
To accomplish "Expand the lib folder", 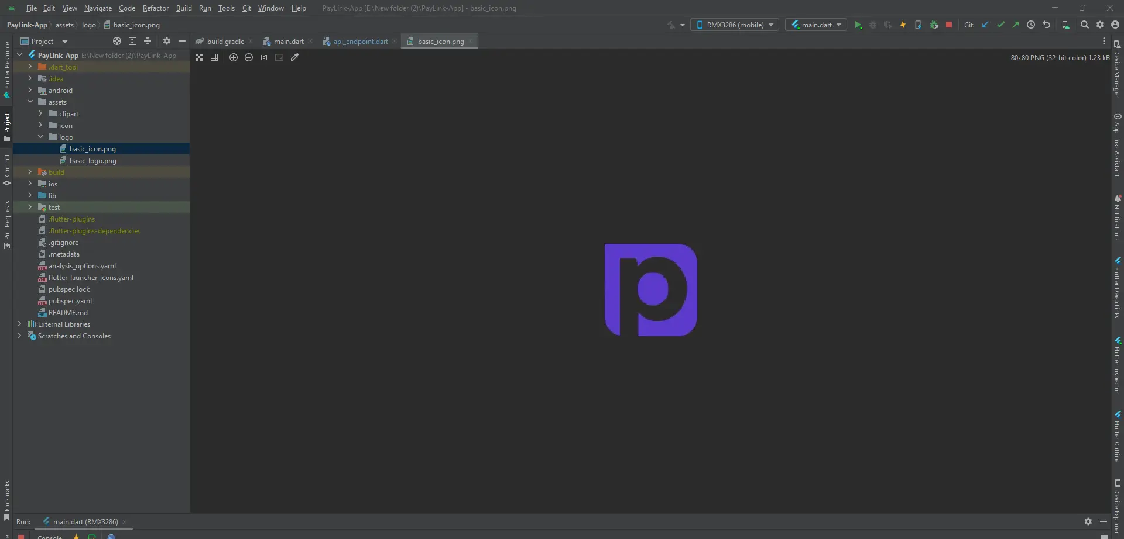I will tap(30, 195).
